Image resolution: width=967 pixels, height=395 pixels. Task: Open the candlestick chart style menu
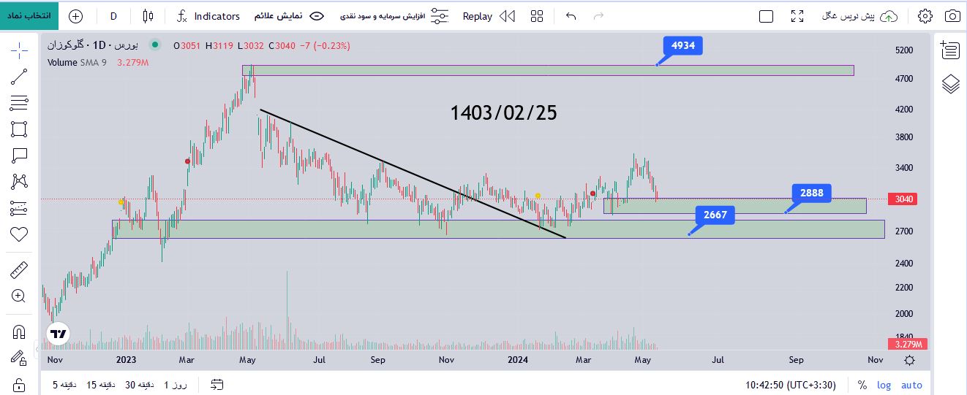148,16
